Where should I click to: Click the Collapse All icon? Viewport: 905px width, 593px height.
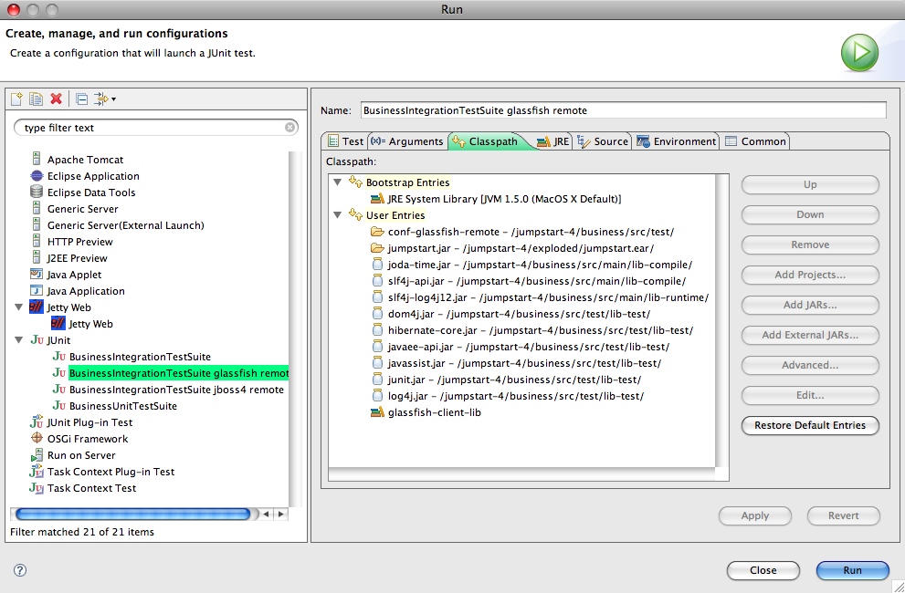[82, 99]
